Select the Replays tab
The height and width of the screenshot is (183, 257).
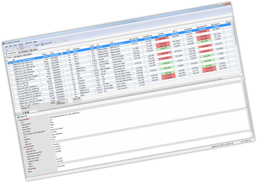coord(9,57)
